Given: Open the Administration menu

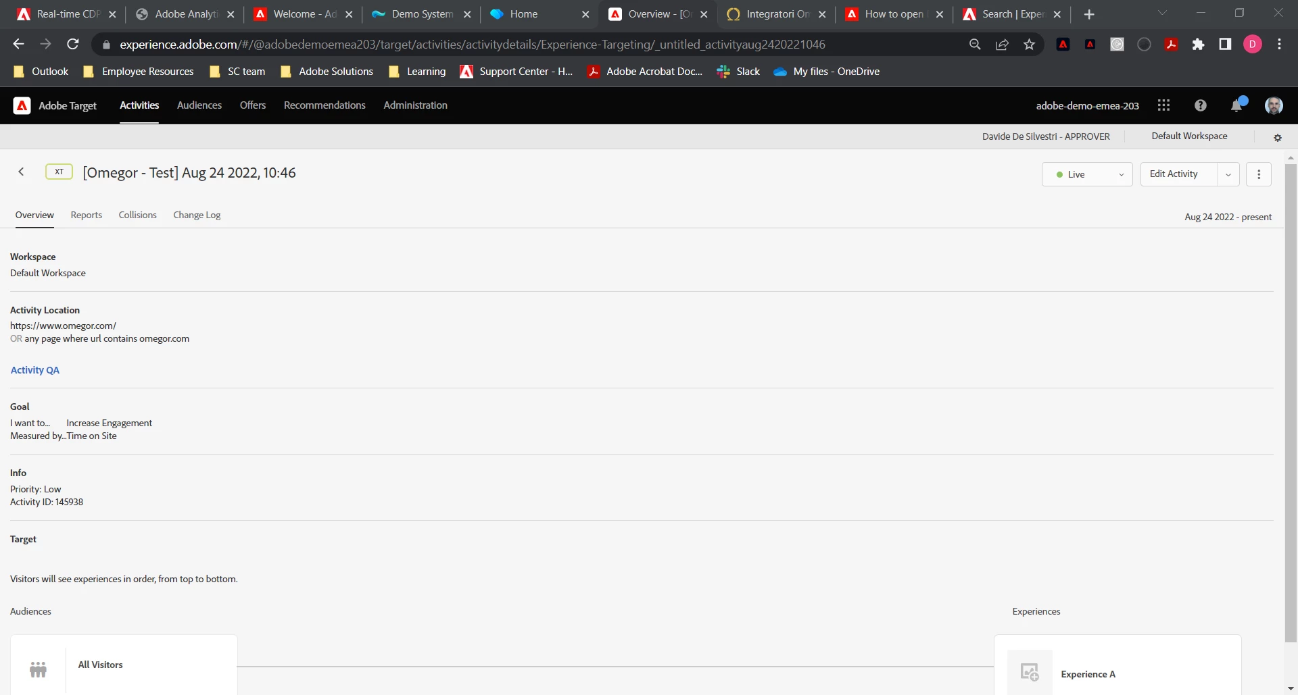Looking at the screenshot, I should pyautogui.click(x=416, y=105).
